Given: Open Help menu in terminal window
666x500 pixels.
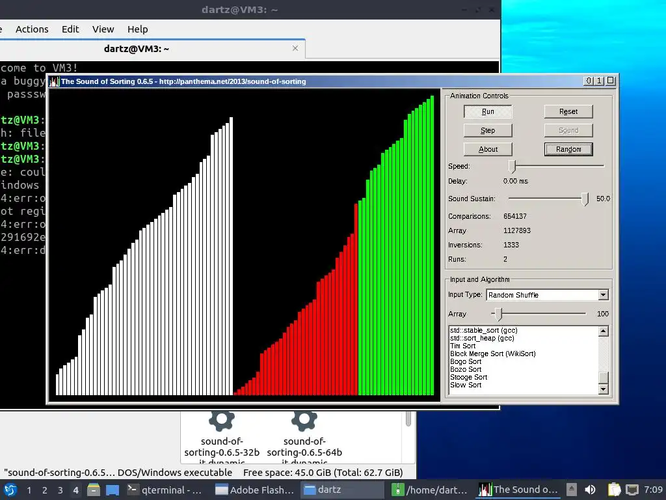Looking at the screenshot, I should pos(138,29).
